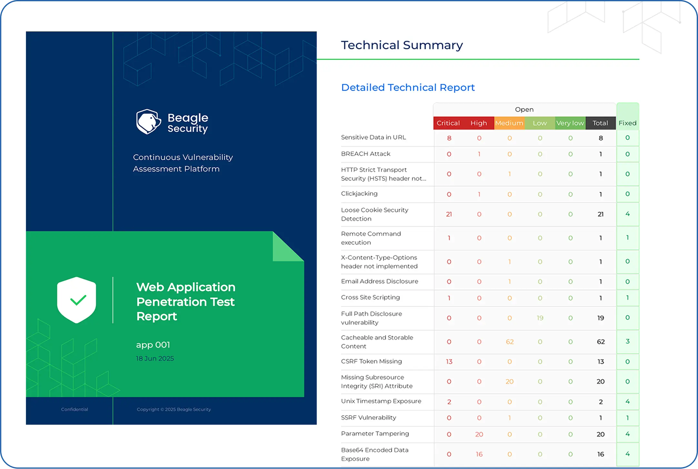
Task: Click Copyright 2025 Beagle Security footer text
Action: point(174,409)
